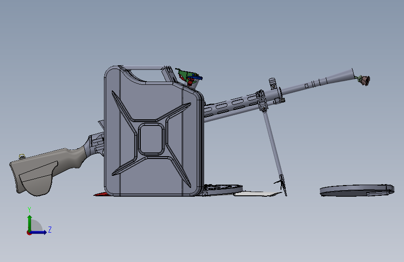Select the jerry can center square emboss
This screenshot has height=262, width=404.
[151, 139]
